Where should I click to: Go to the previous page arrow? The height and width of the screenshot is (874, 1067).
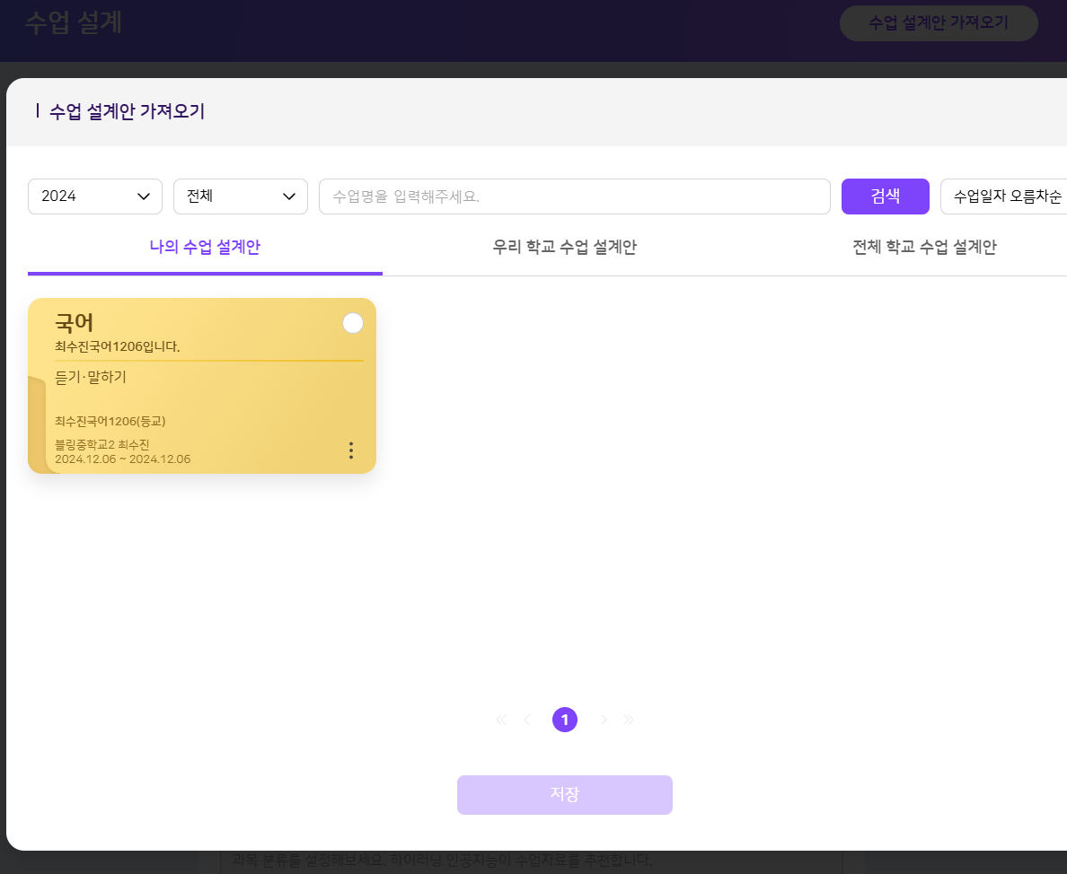click(x=527, y=720)
